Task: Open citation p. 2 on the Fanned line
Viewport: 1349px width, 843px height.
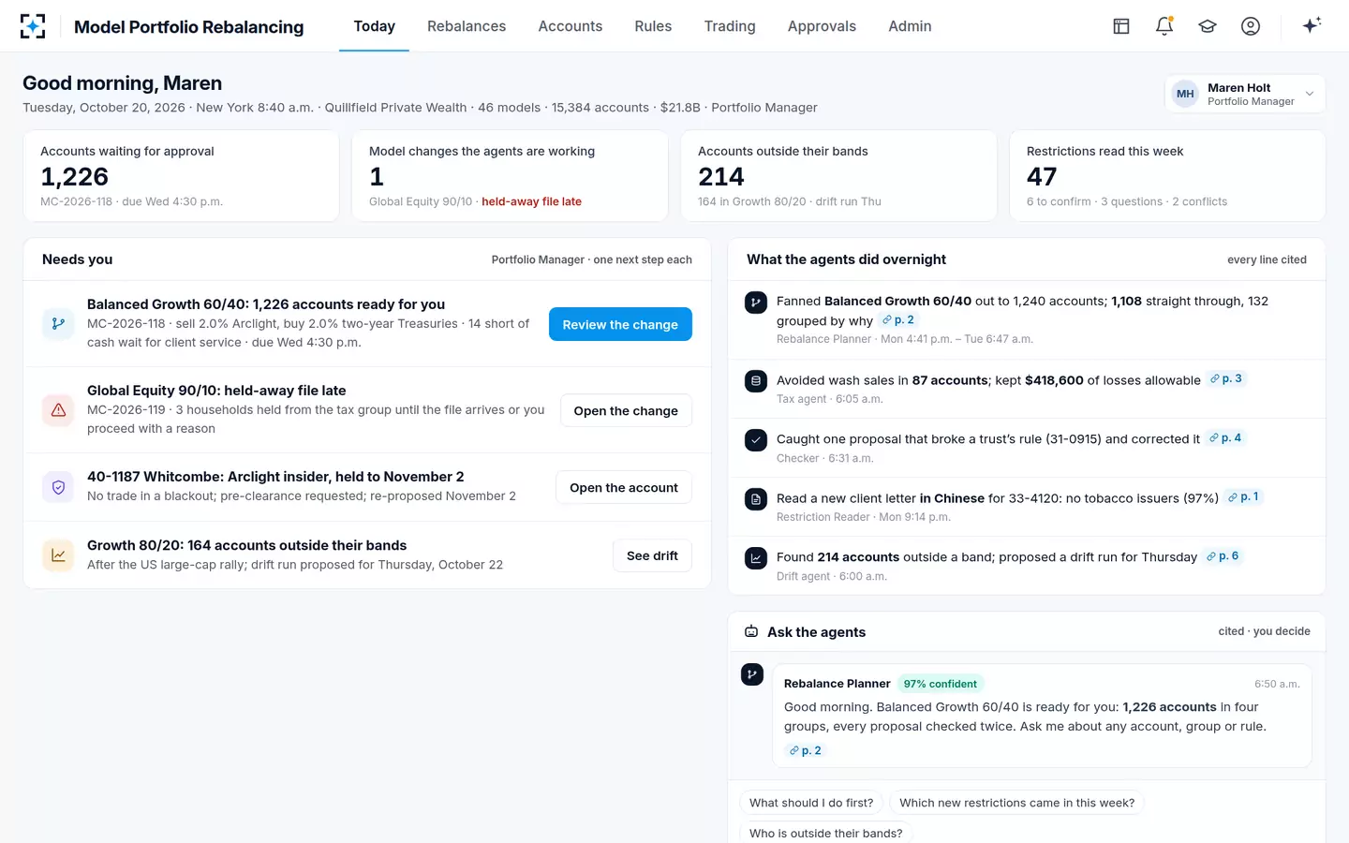Action: pos(898,320)
